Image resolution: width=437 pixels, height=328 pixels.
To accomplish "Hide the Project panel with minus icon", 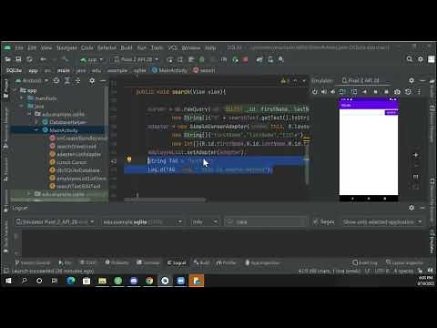I will click(103, 81).
